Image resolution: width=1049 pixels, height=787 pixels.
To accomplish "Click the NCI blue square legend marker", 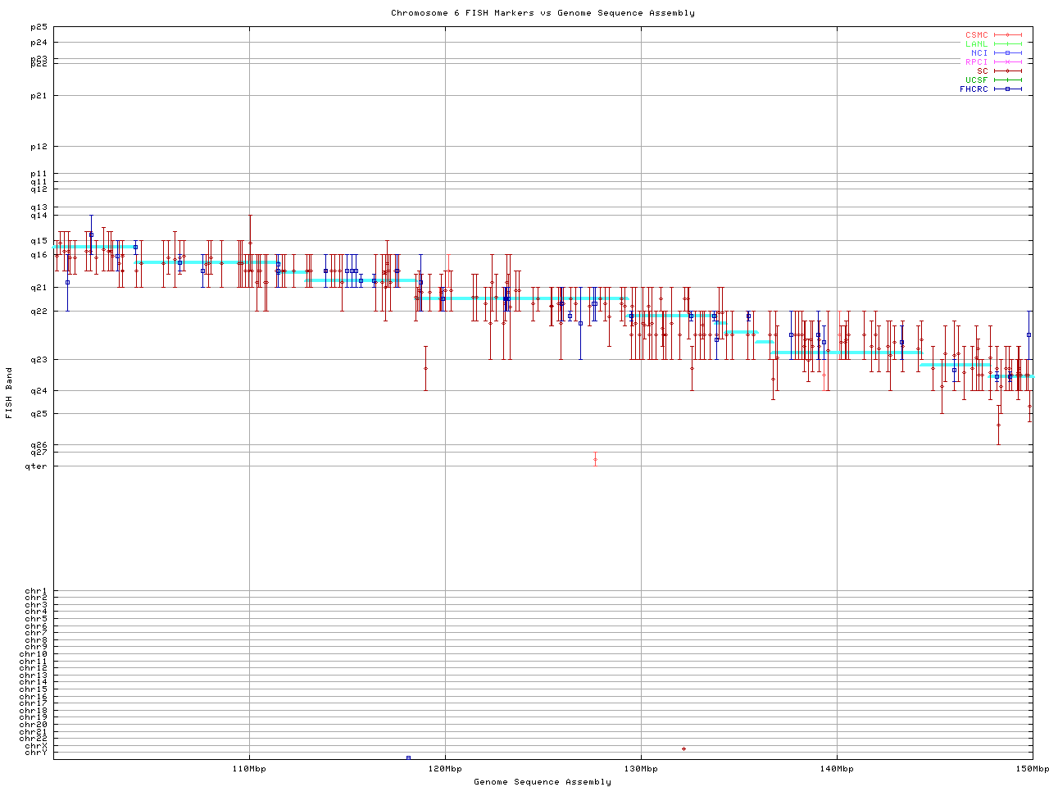I will point(1007,53).
